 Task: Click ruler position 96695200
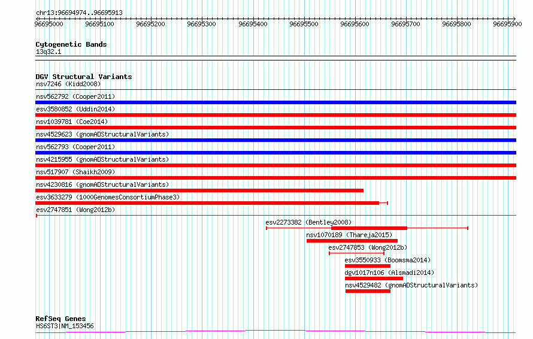(150, 24)
